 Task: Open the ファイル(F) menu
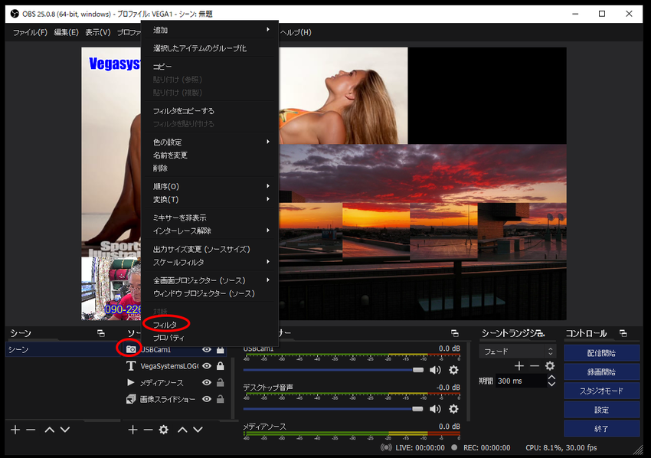30,32
